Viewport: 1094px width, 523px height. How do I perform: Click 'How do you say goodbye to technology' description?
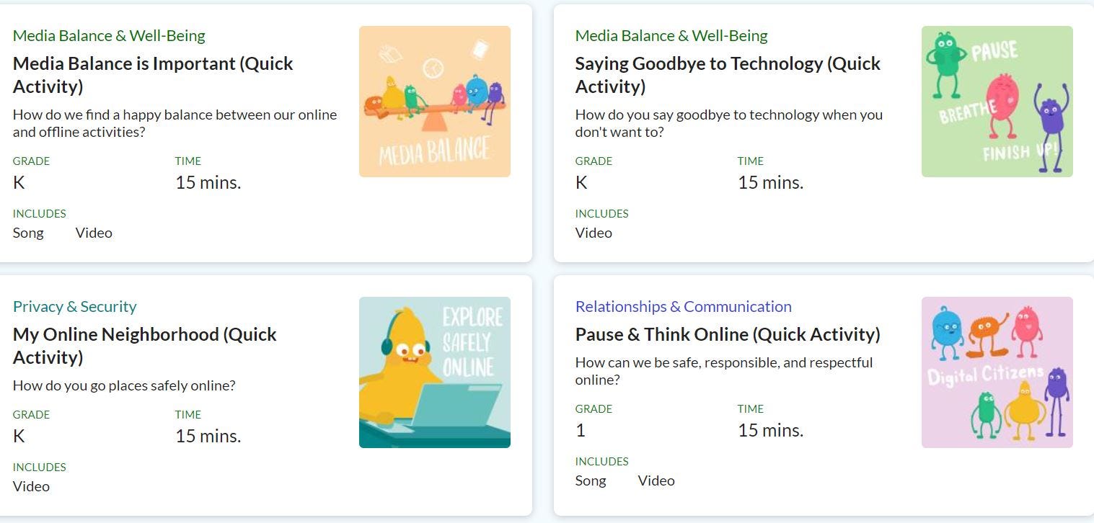click(x=729, y=123)
